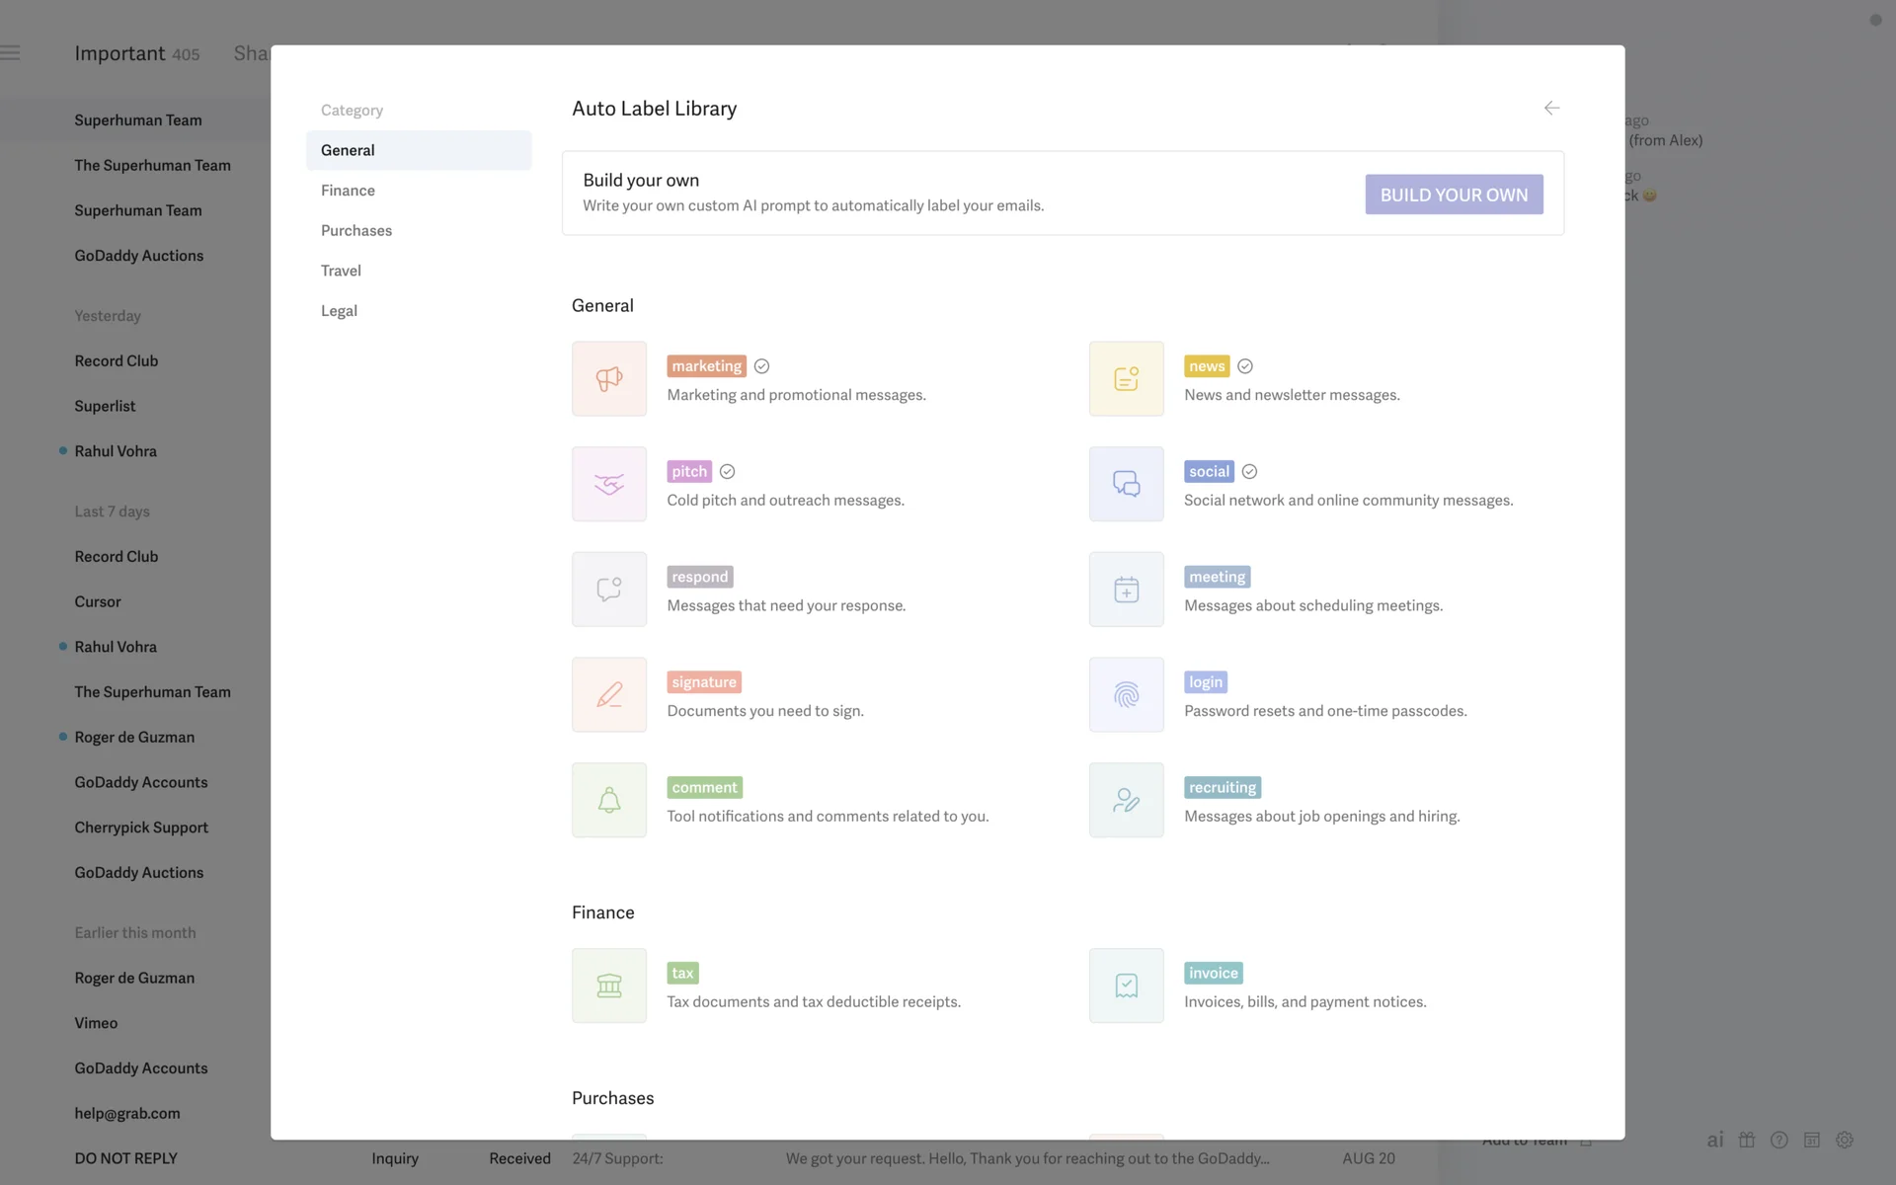The width and height of the screenshot is (1896, 1185).
Task: Click the news newsletter icon tile
Action: (1126, 378)
